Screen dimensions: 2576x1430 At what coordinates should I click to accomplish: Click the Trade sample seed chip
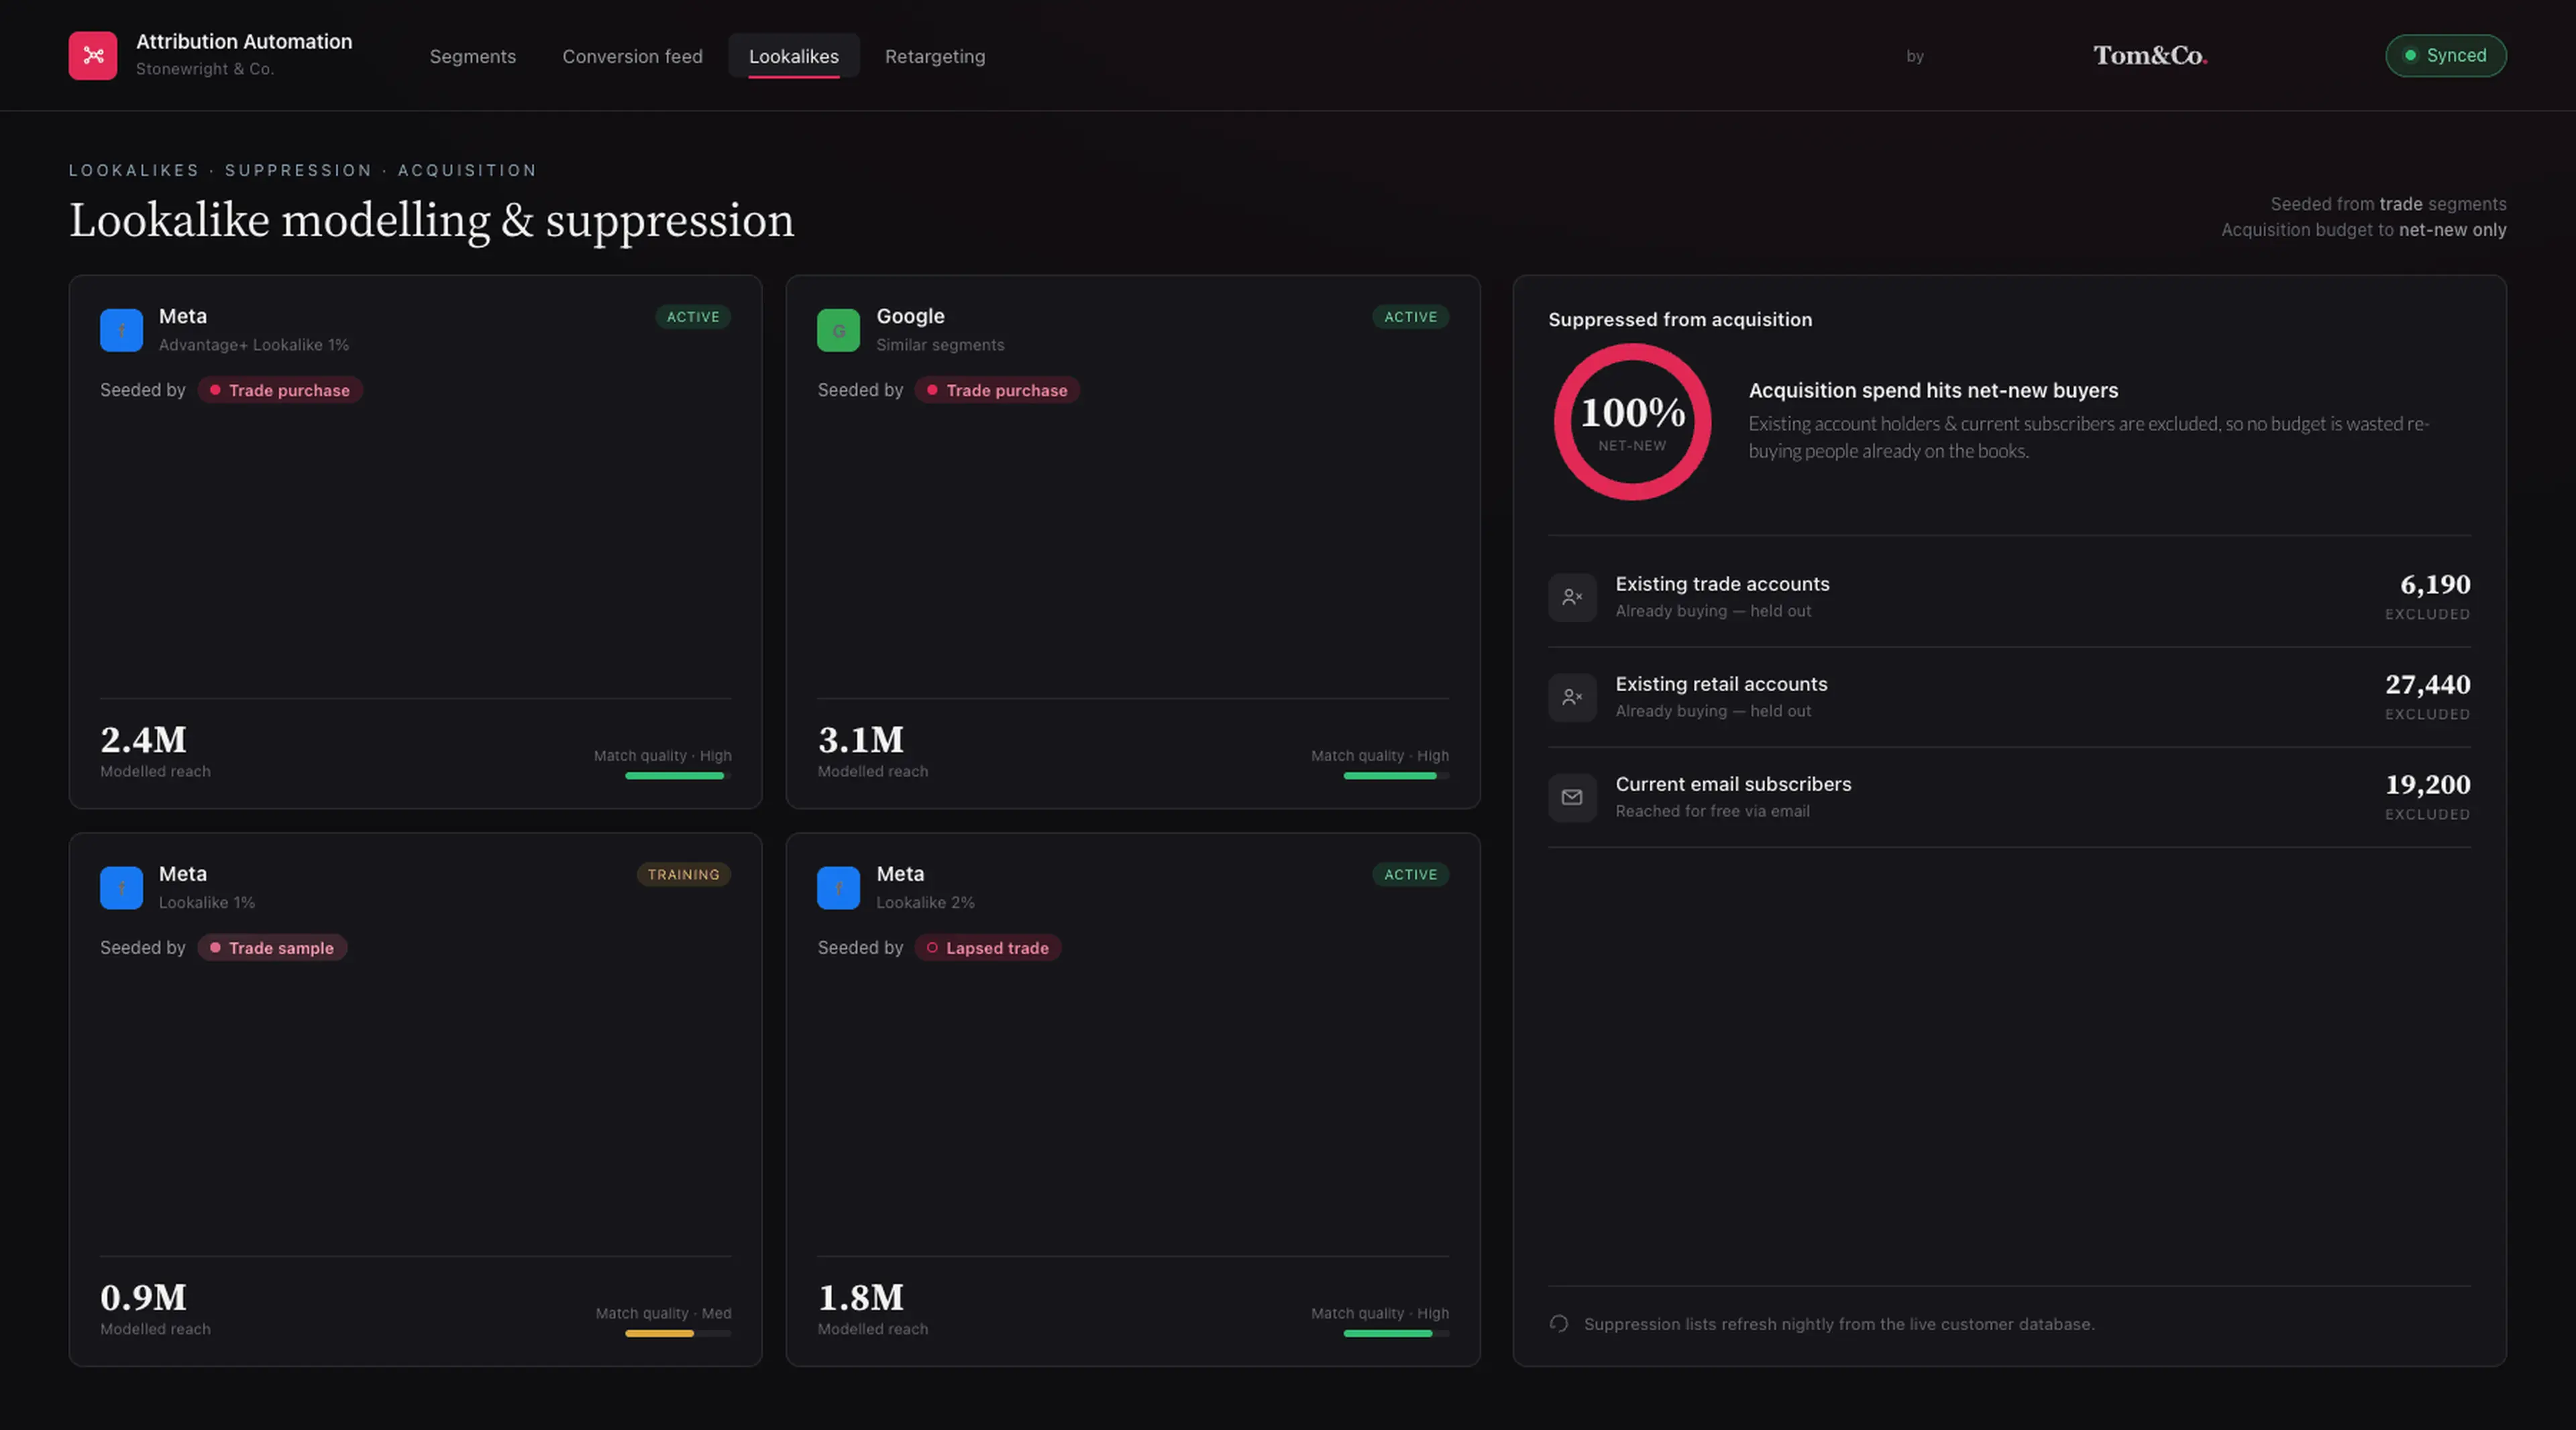[x=272, y=947]
